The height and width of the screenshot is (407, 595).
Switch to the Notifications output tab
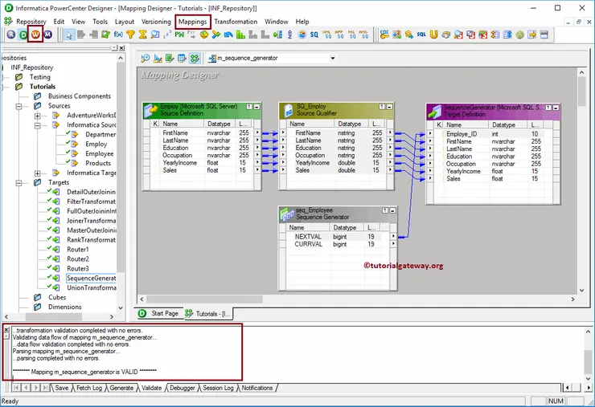coord(257,388)
